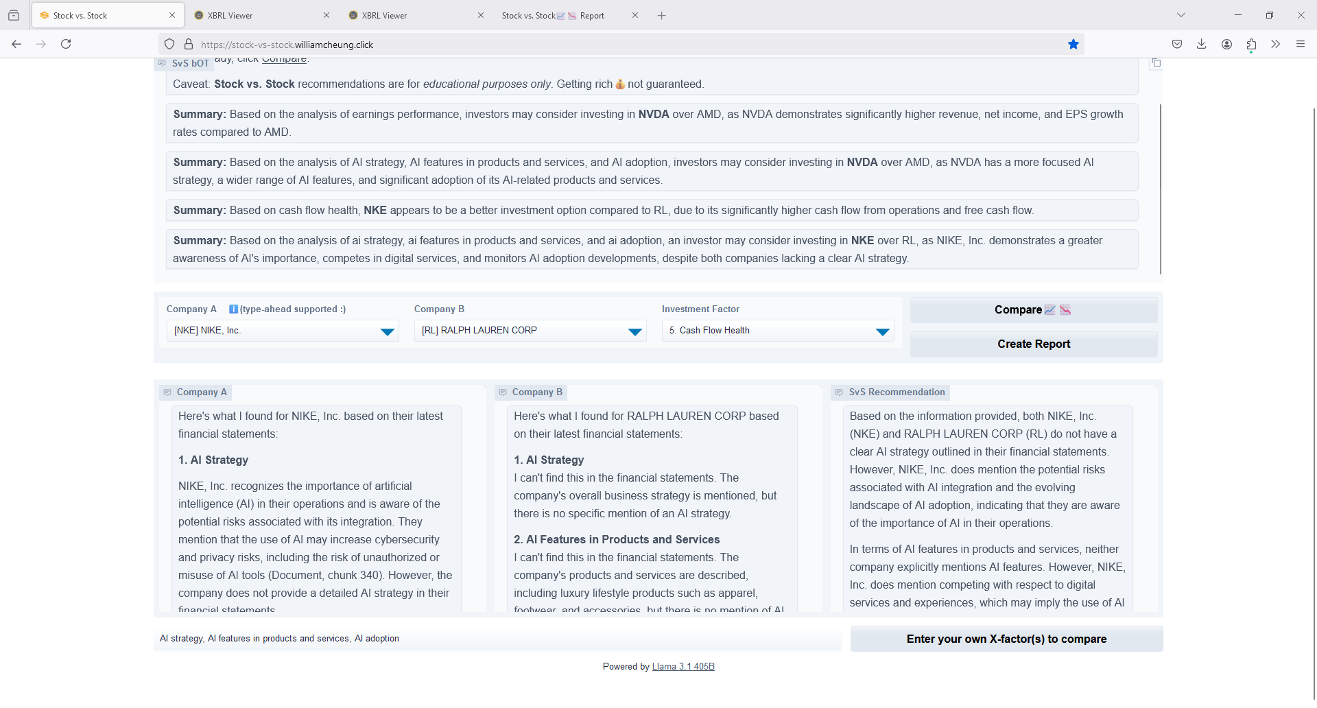Click the X-factor text input field
1317x708 pixels.
click(498, 639)
